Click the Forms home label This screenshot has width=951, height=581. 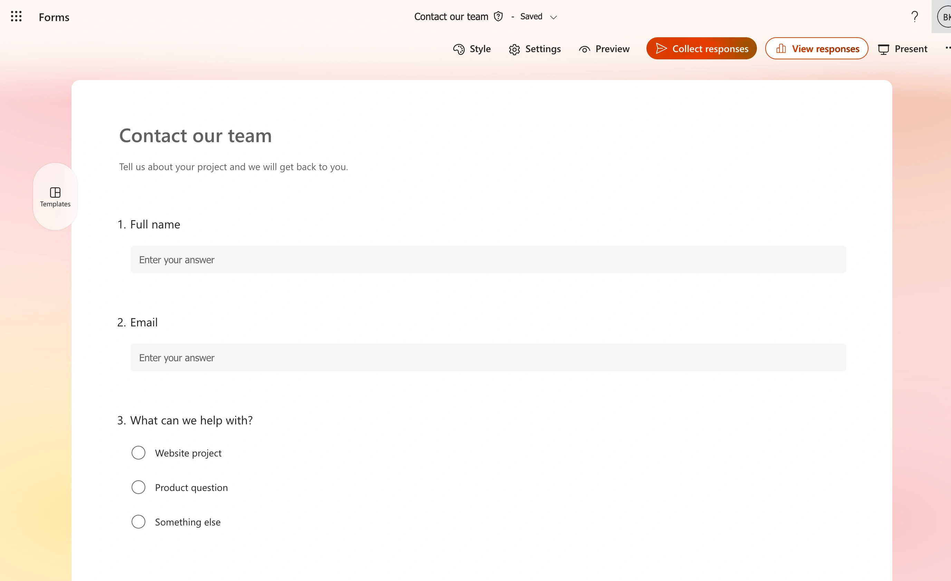click(x=54, y=17)
